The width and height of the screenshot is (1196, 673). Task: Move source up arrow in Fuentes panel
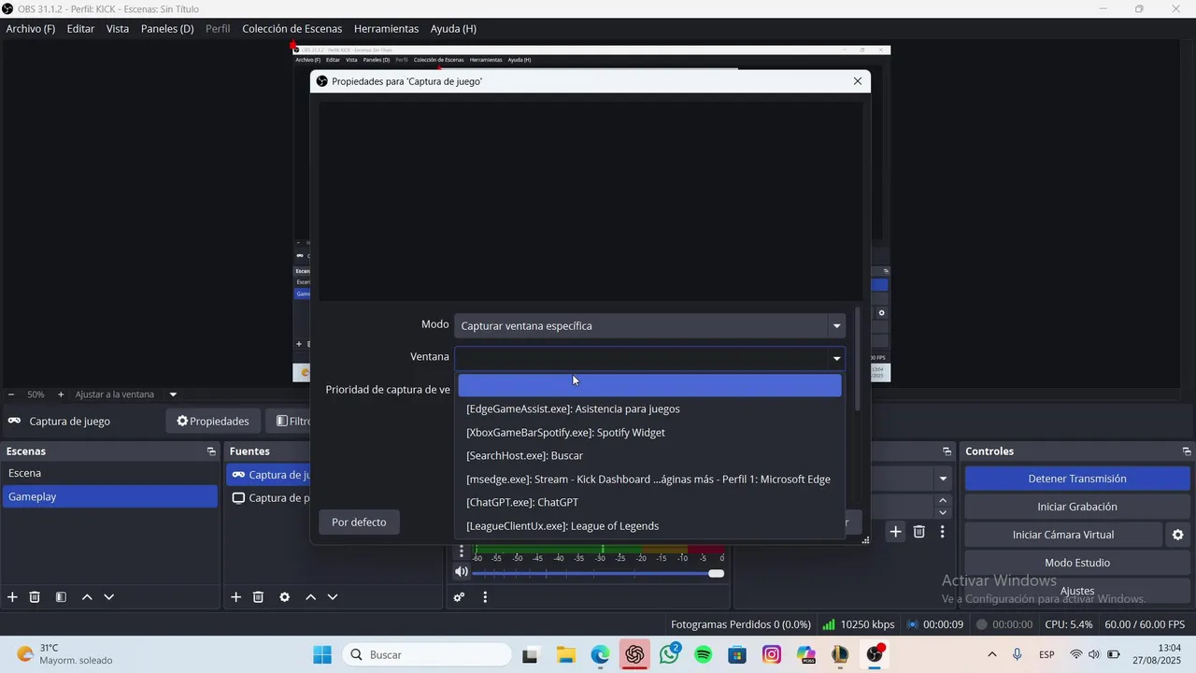point(311,597)
